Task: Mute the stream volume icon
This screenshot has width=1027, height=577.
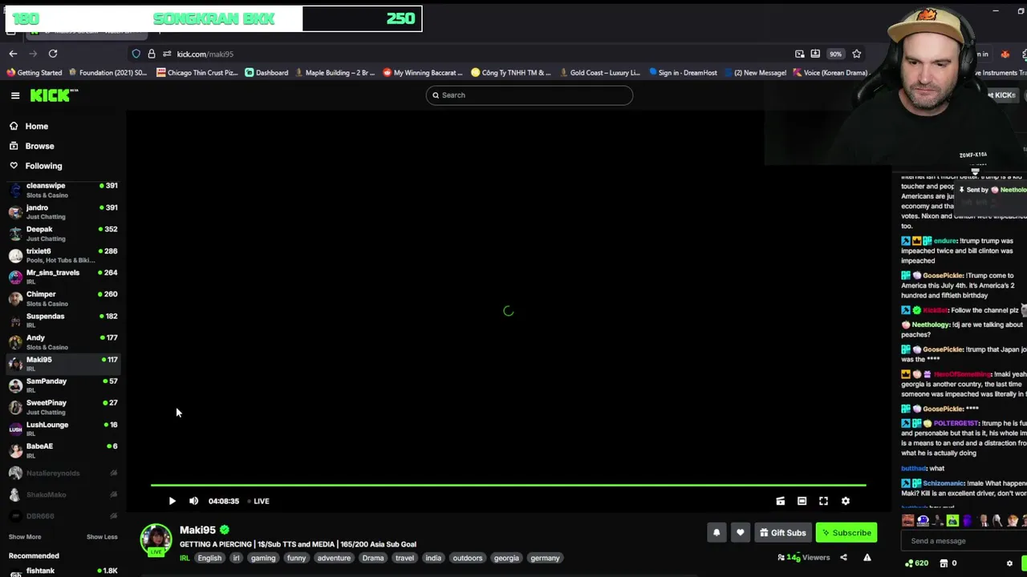Action: 193,501
